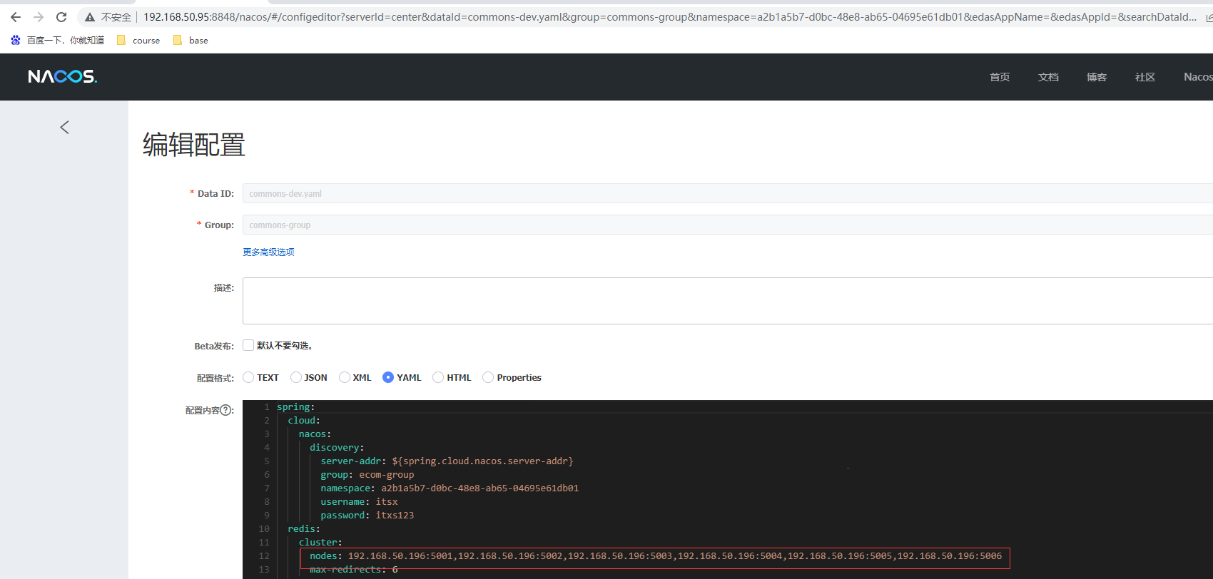
Task: Click the Data ID field
Action: [728, 193]
